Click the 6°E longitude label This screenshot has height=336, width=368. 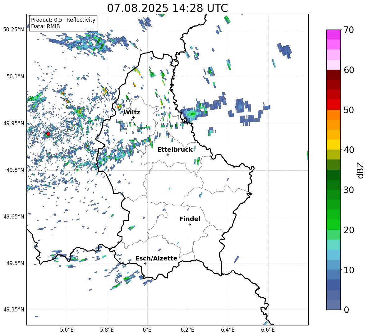147,330
